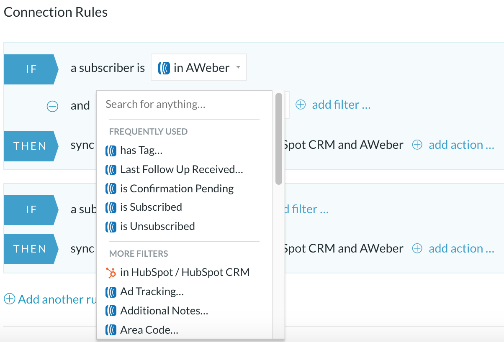Viewport: 504px width, 342px height.
Task: Click the first IF rule label
Action: [x=31, y=69]
